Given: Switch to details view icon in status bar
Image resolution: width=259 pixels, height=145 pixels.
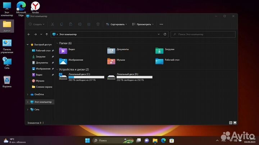Looking at the screenshot, I should tap(231, 123).
